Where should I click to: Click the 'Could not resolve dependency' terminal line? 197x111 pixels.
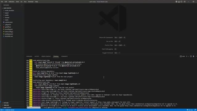click(44, 71)
